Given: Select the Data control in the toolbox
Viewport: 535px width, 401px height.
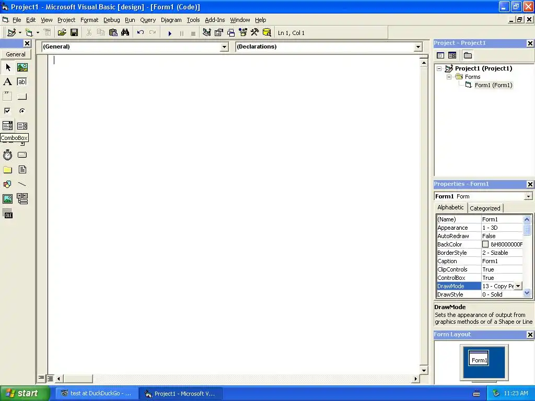Looking at the screenshot, I should coord(22,199).
